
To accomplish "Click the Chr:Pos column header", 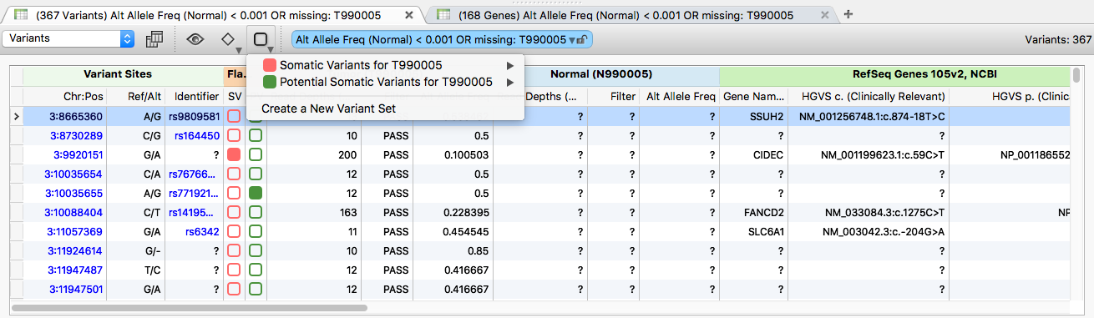I will click(65, 96).
